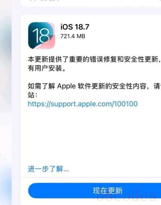Click the gap between the two cards
The image size is (161, 205).
[x=91, y=11]
